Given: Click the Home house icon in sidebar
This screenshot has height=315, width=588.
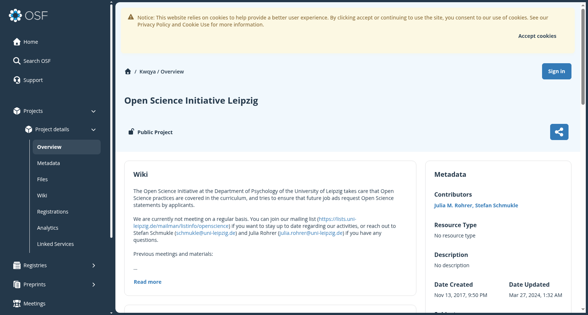Looking at the screenshot, I should 17,42.
